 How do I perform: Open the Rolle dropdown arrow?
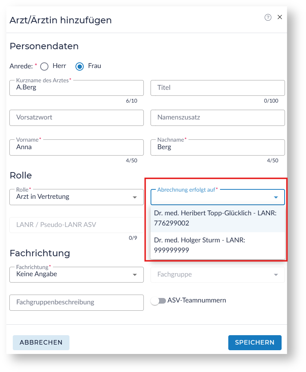click(135, 197)
